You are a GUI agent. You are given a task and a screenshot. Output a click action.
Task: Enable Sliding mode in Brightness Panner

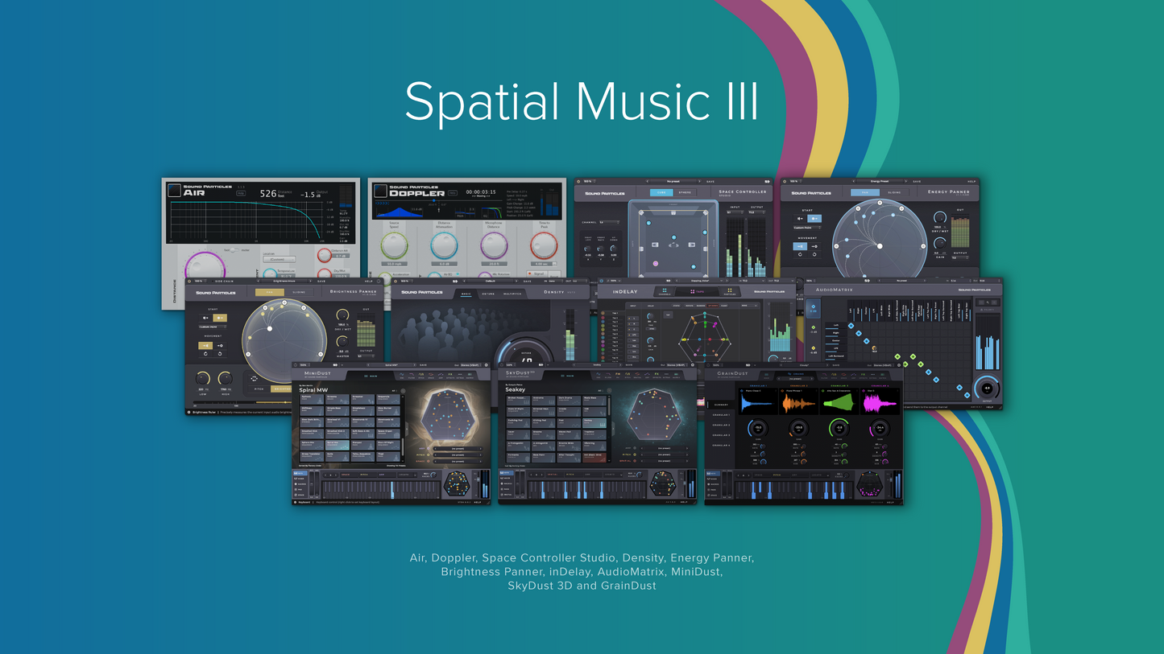pyautogui.click(x=300, y=293)
